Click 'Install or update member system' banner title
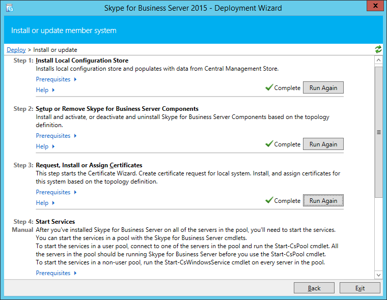Screen dimensions: 387x300 point(64,31)
